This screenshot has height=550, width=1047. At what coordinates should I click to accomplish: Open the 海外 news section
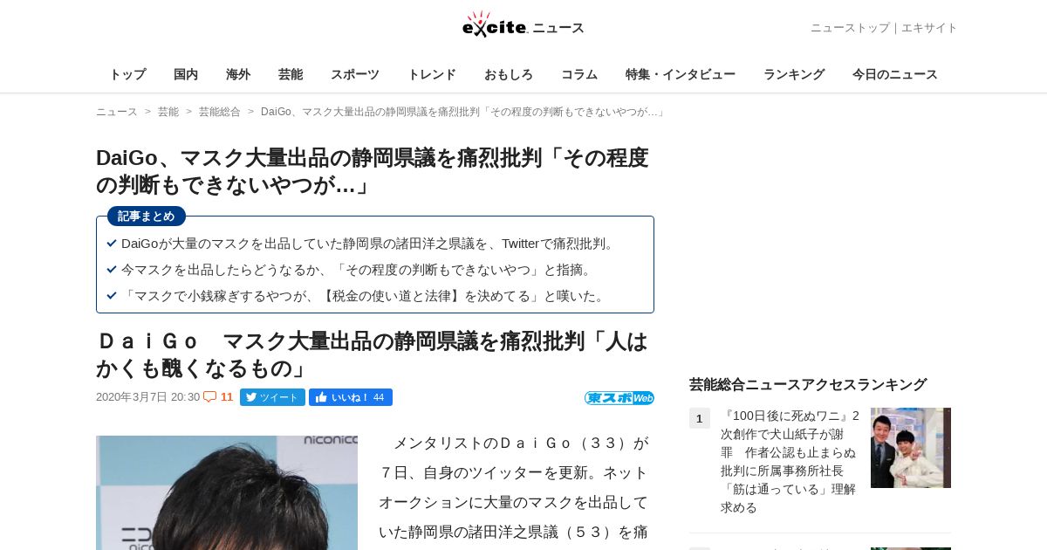(x=238, y=74)
